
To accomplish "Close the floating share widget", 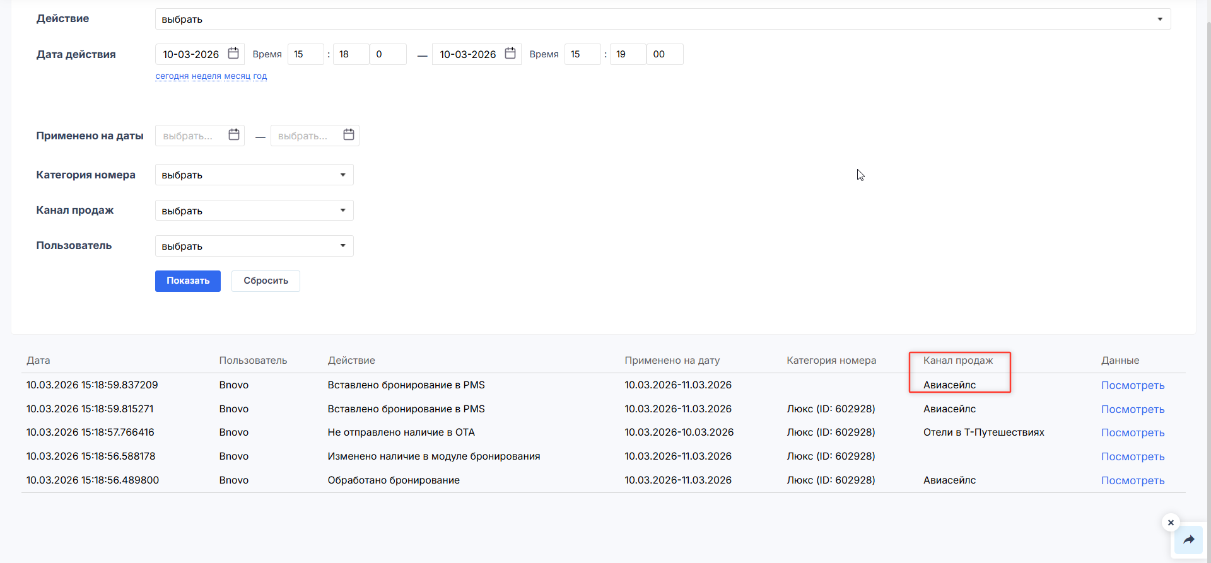I will (x=1171, y=523).
